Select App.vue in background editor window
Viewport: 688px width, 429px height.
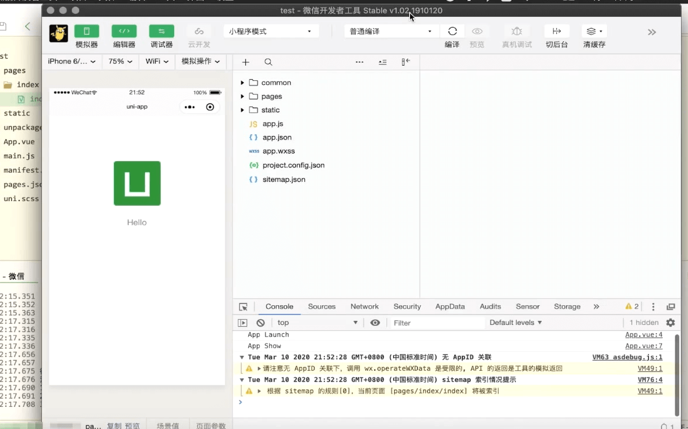(19, 141)
